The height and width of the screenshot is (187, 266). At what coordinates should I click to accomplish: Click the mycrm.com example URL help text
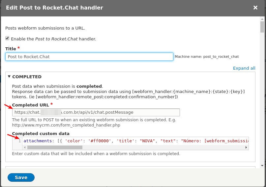66,125
